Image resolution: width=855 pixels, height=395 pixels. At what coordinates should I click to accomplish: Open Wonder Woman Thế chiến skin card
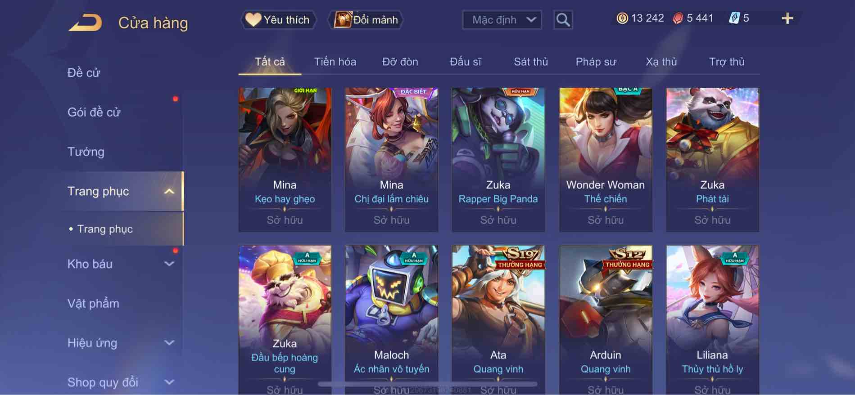tap(606, 160)
